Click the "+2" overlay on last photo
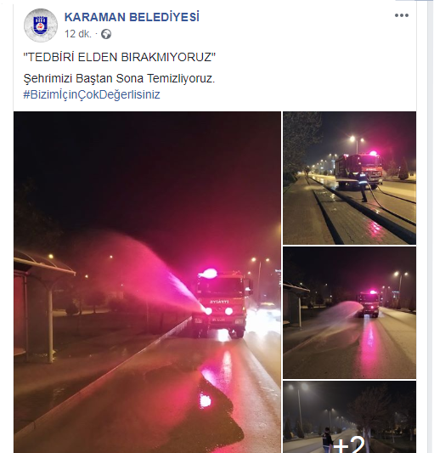 click(349, 445)
